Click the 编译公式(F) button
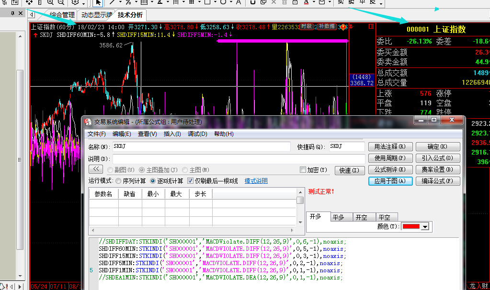Screen dimensions: 490x290 point(437,181)
